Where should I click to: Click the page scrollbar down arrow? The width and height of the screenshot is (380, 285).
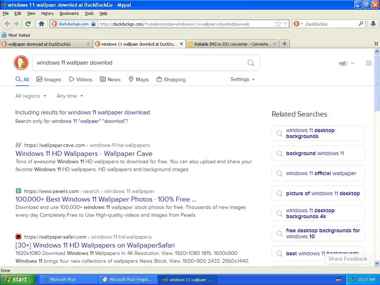coord(377,263)
